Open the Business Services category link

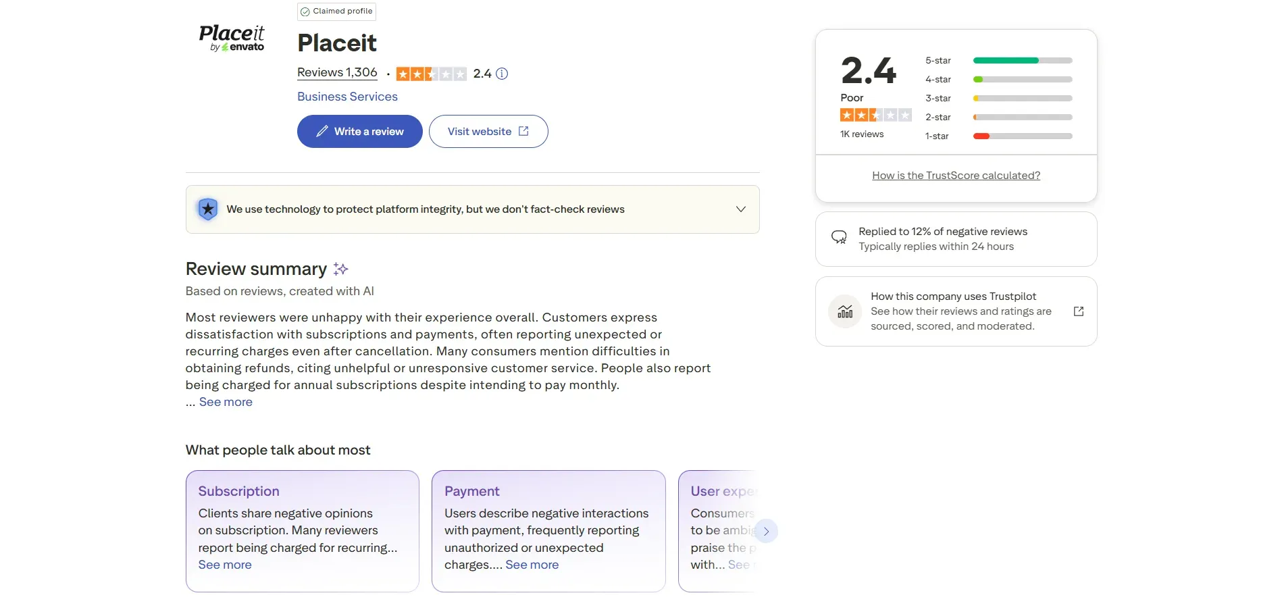[347, 97]
